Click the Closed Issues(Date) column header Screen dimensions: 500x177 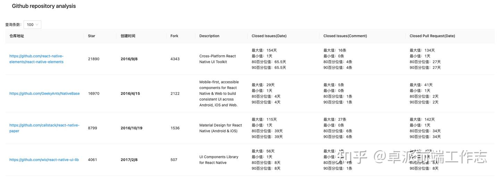(x=269, y=36)
